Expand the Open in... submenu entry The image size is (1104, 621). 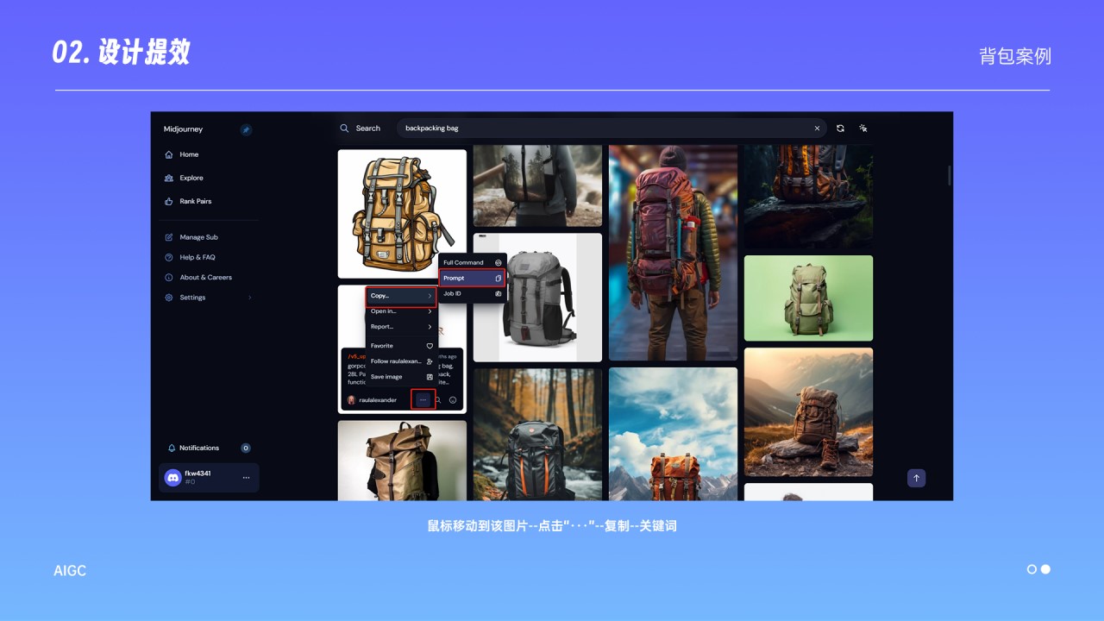point(401,311)
